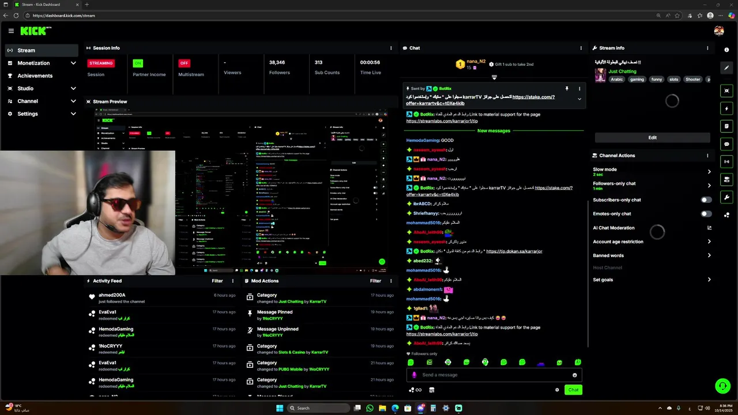
Task: Select the first green Kick emote
Action: click(411, 363)
